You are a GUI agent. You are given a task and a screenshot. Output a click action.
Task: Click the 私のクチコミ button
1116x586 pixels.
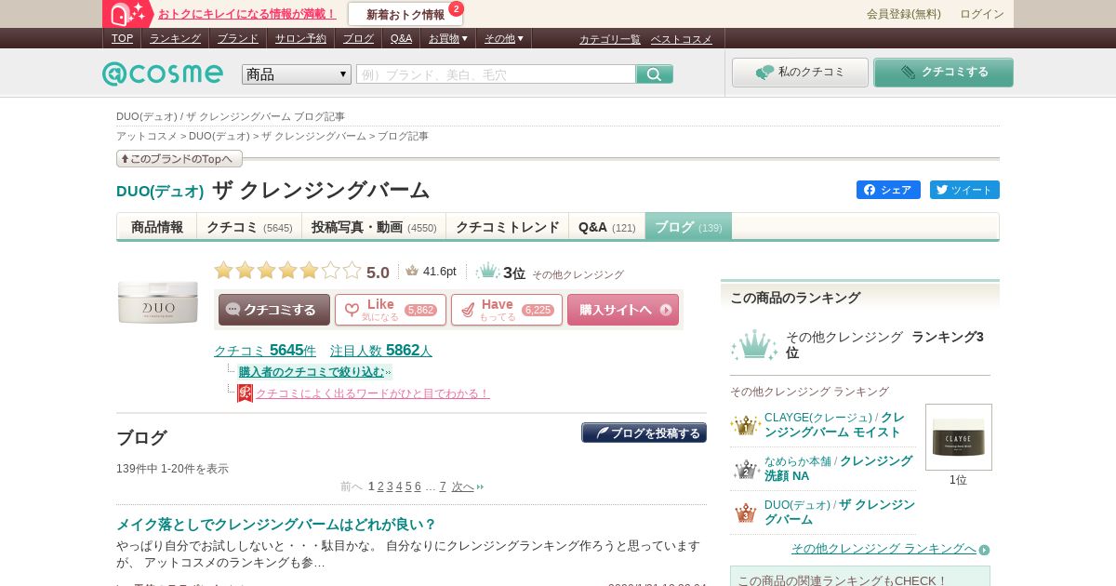click(x=800, y=73)
